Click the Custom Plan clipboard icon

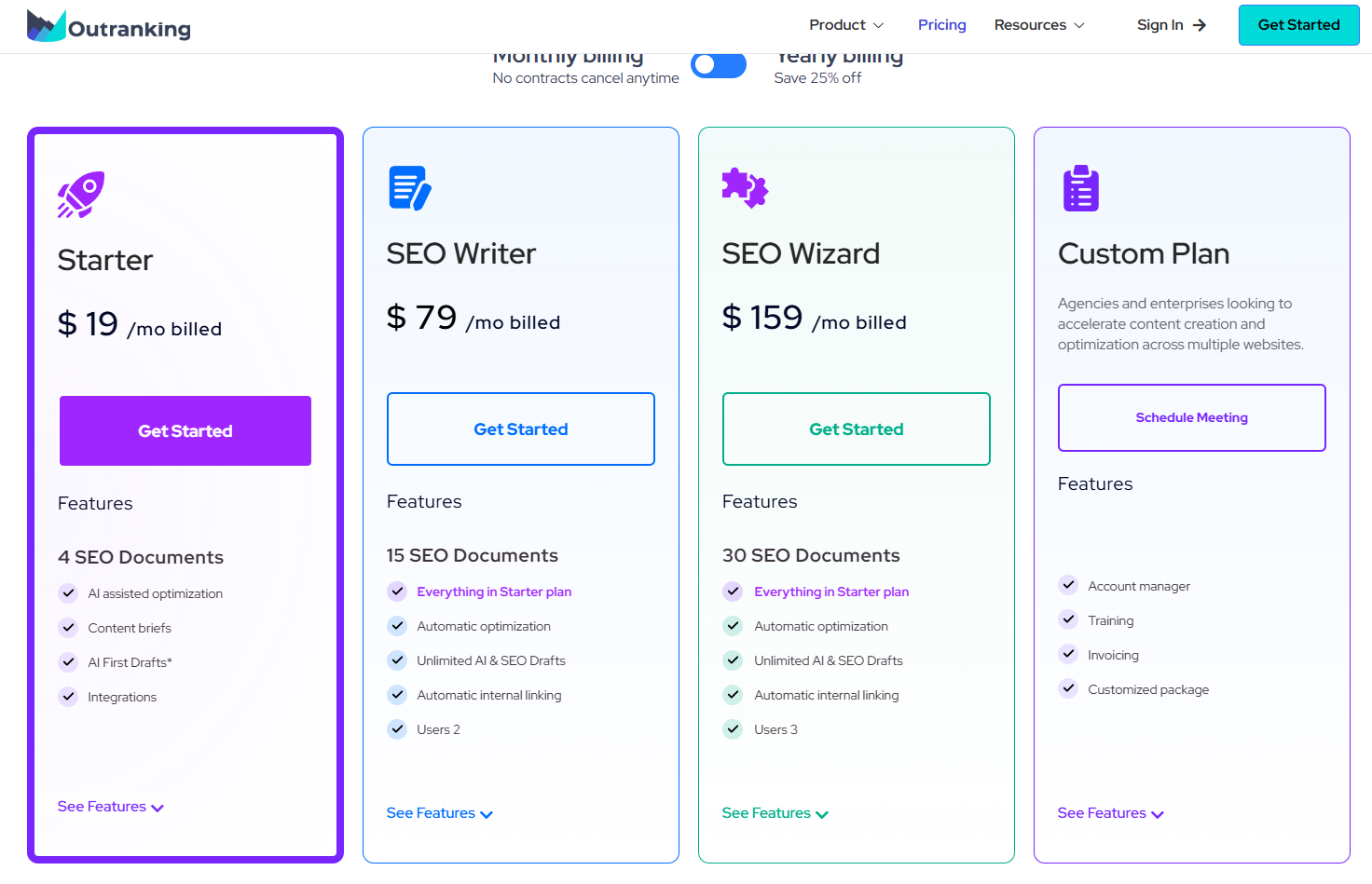1080,188
